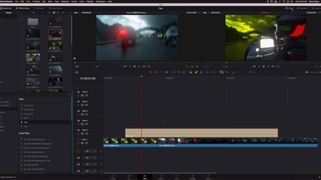Toggle the Effects Library panel button
This screenshot has width=321, height=180.
point(23,8)
